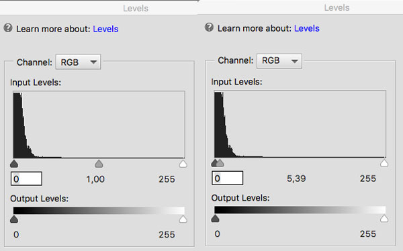The image size is (403, 251).
Task: Click the right panel histogram
Action: [300, 124]
